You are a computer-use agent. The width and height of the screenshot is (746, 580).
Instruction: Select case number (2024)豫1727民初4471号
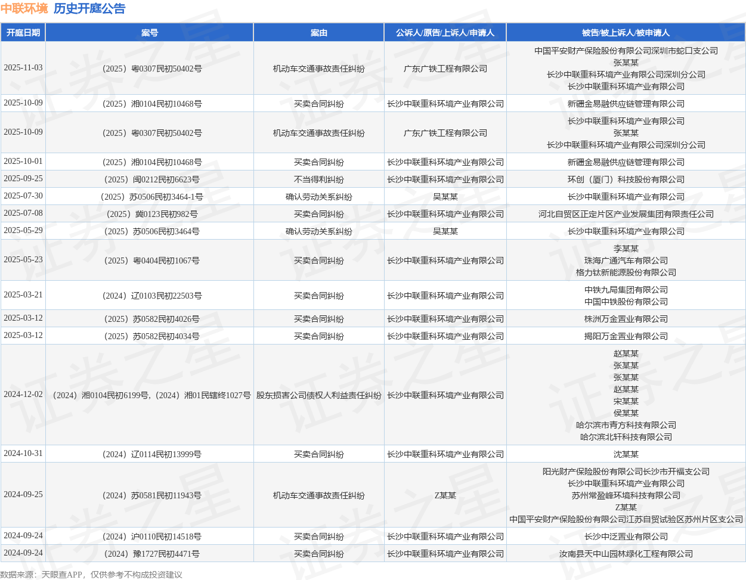click(x=150, y=554)
